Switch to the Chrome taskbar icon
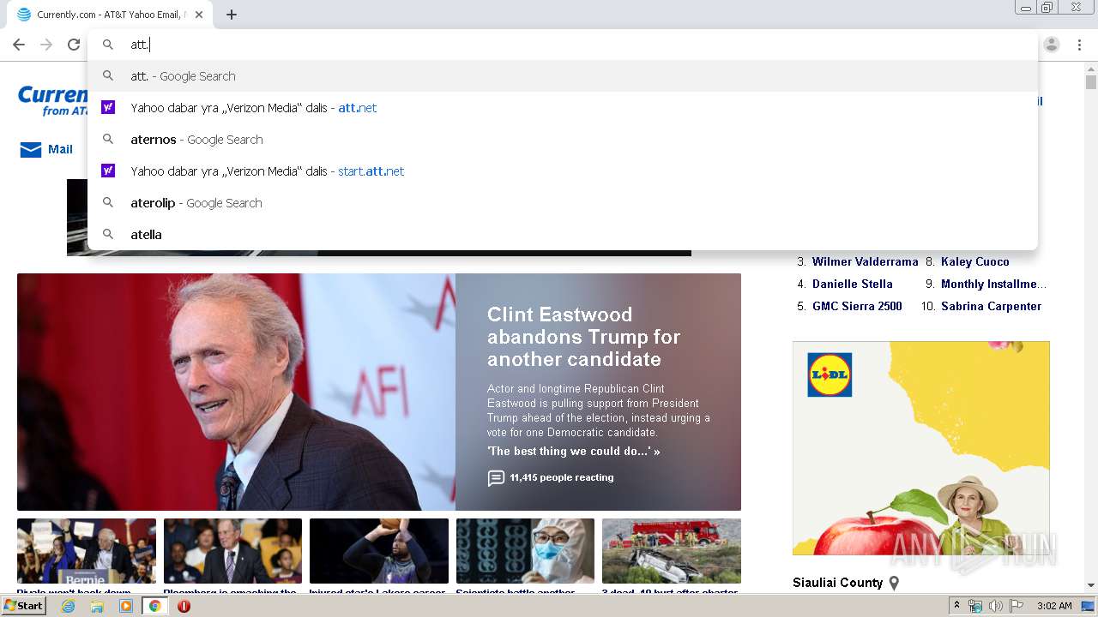The image size is (1098, 617). [155, 606]
